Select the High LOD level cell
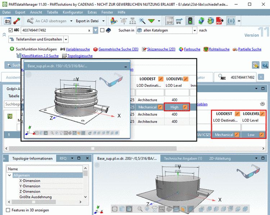This screenshot has height=215, width=270. click(177, 107)
